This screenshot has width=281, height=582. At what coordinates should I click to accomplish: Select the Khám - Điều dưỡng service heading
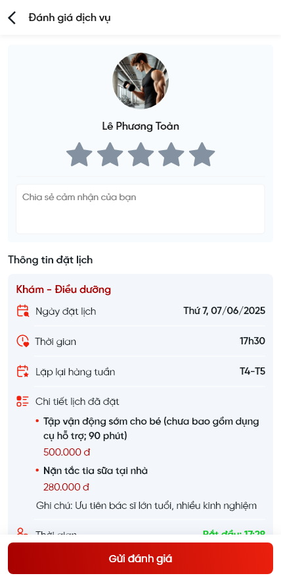[x=63, y=290]
